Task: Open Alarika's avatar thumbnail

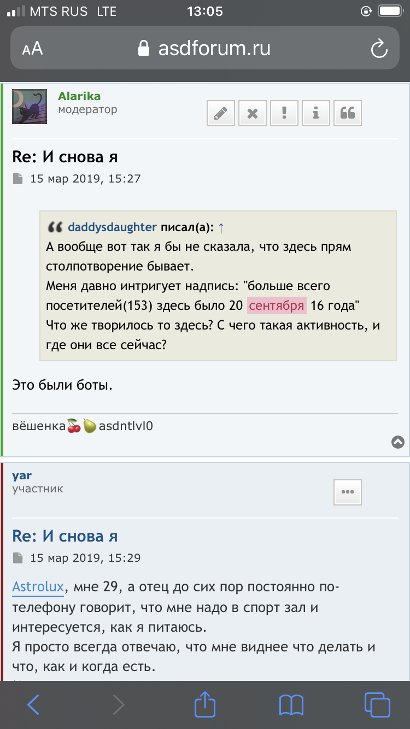Action: click(x=29, y=106)
